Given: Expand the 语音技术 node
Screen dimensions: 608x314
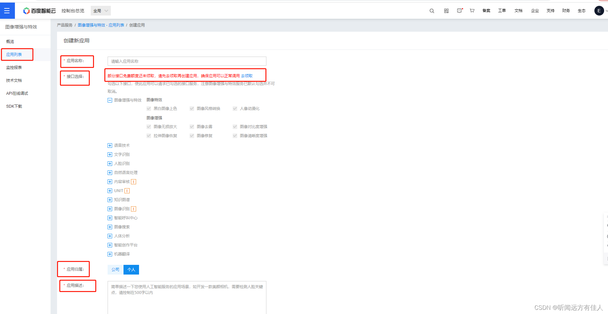Looking at the screenshot, I should [x=110, y=146].
